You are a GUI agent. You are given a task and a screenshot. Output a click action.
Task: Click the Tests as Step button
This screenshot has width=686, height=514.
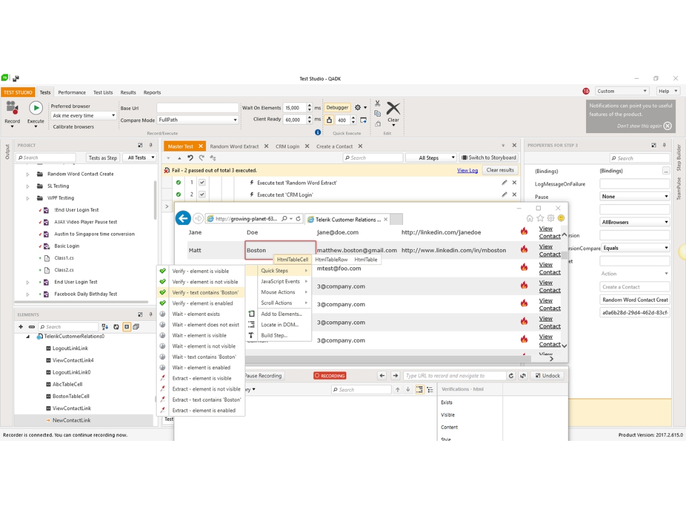[x=103, y=158]
